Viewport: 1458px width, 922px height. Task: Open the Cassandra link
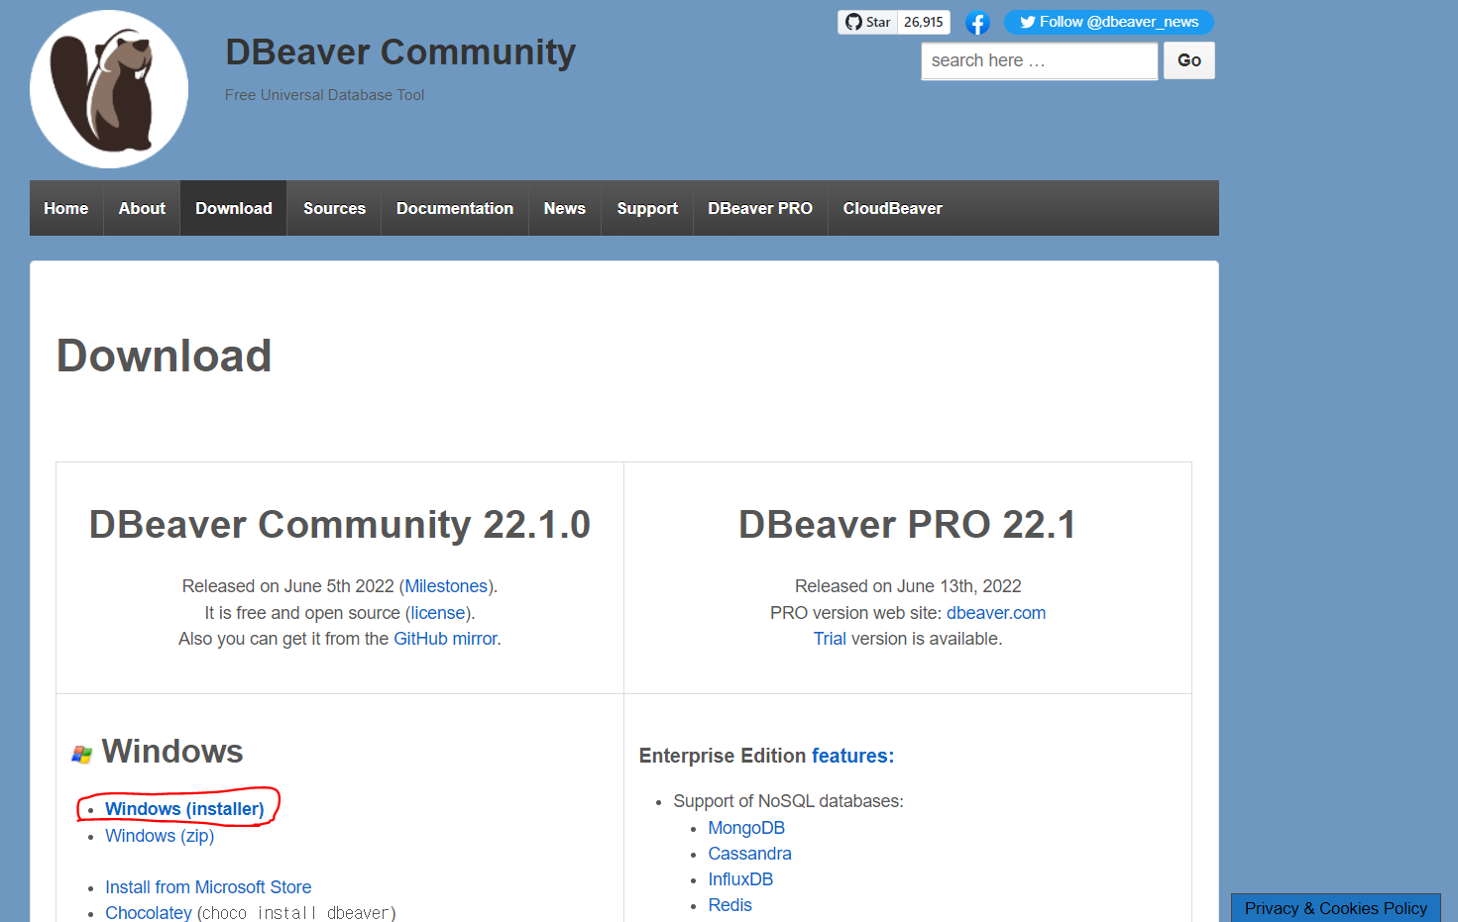point(749,854)
